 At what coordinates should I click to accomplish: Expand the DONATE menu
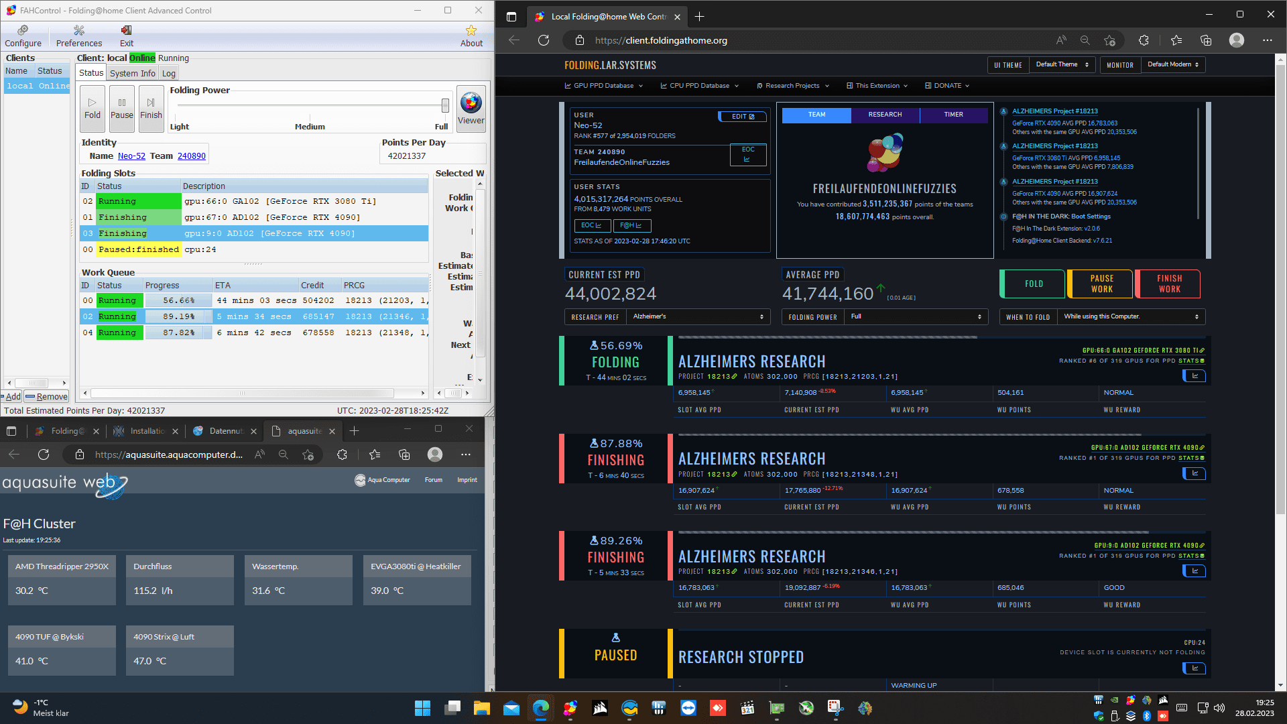tap(947, 86)
